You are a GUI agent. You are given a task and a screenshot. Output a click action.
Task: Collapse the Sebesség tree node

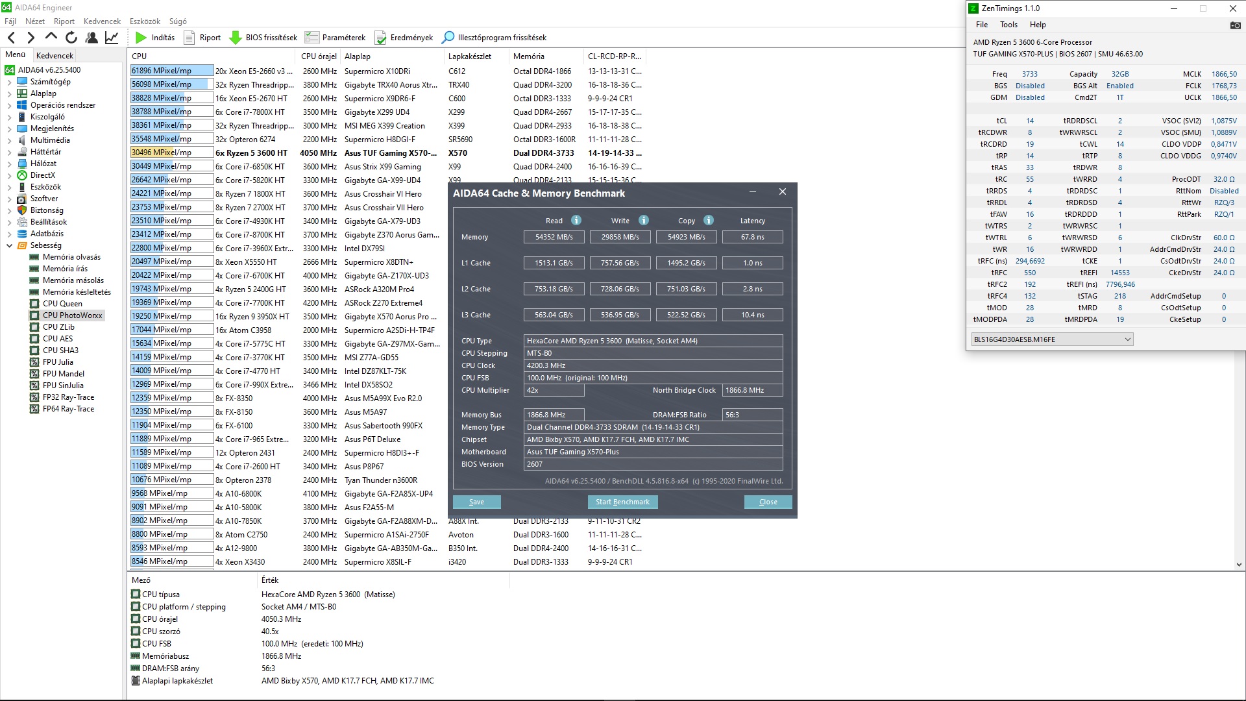tap(9, 245)
